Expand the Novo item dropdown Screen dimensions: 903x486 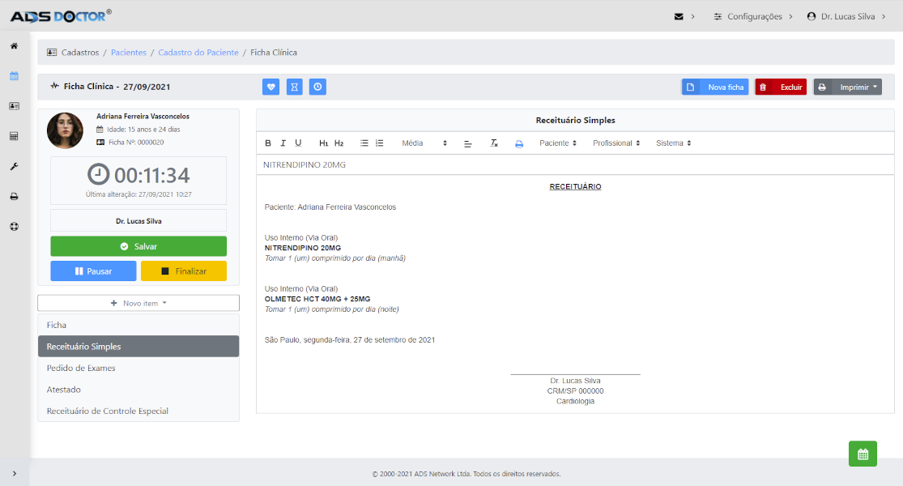[x=138, y=303]
